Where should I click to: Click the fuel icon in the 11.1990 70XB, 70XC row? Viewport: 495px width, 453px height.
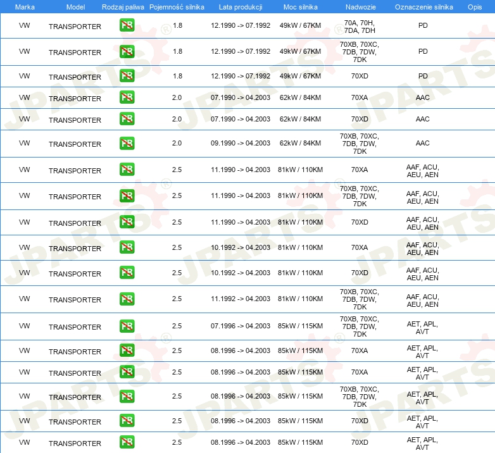[x=127, y=195]
